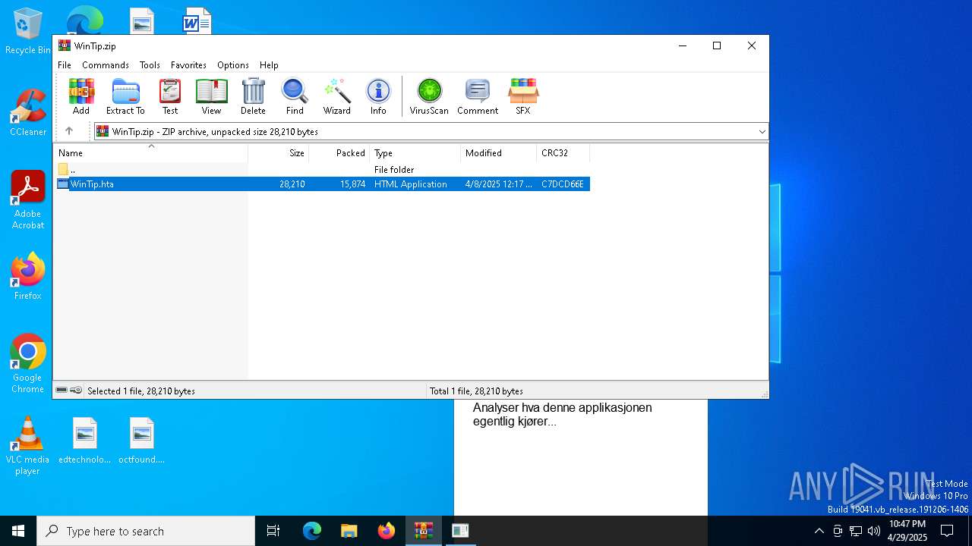The width and height of the screenshot is (972, 546).
Task: Open Firefox desktop shortcut
Action: 28,277
